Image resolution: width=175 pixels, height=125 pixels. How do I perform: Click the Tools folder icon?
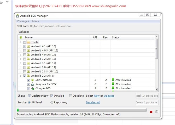[x=28, y=42]
